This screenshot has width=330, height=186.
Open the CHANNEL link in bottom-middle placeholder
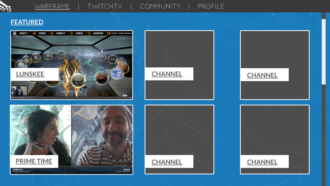coord(167,162)
